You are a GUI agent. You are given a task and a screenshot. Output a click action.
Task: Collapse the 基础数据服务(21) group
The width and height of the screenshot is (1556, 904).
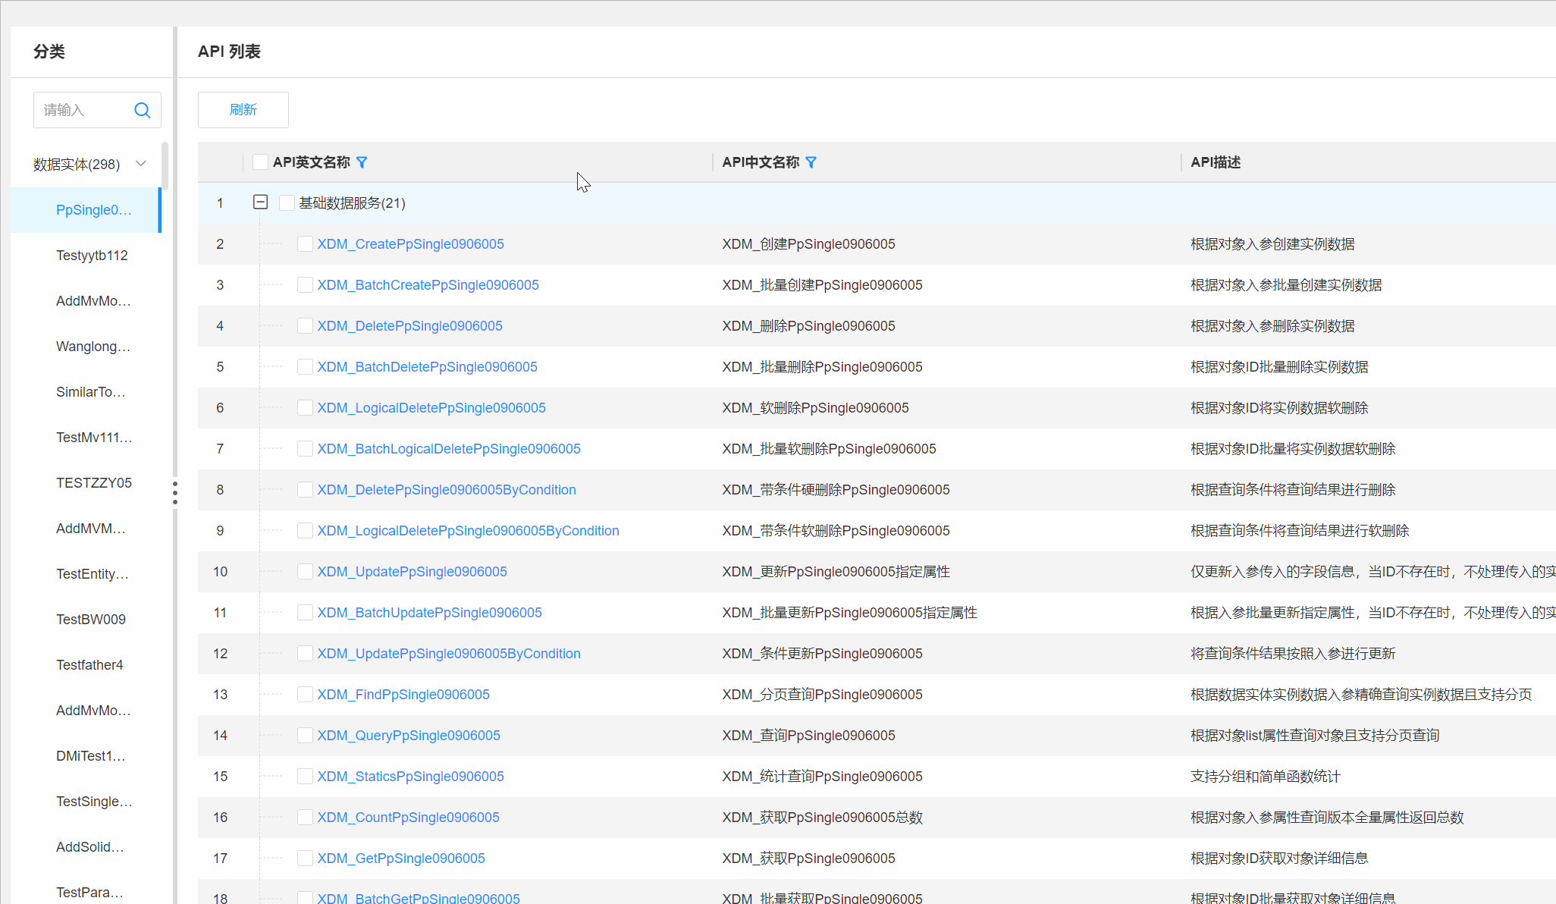260,202
